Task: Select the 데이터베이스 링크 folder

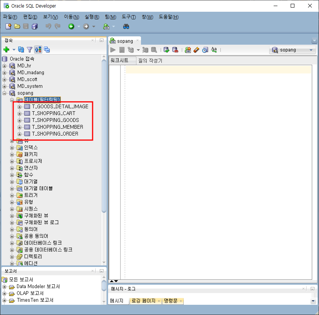Action: coord(43,243)
